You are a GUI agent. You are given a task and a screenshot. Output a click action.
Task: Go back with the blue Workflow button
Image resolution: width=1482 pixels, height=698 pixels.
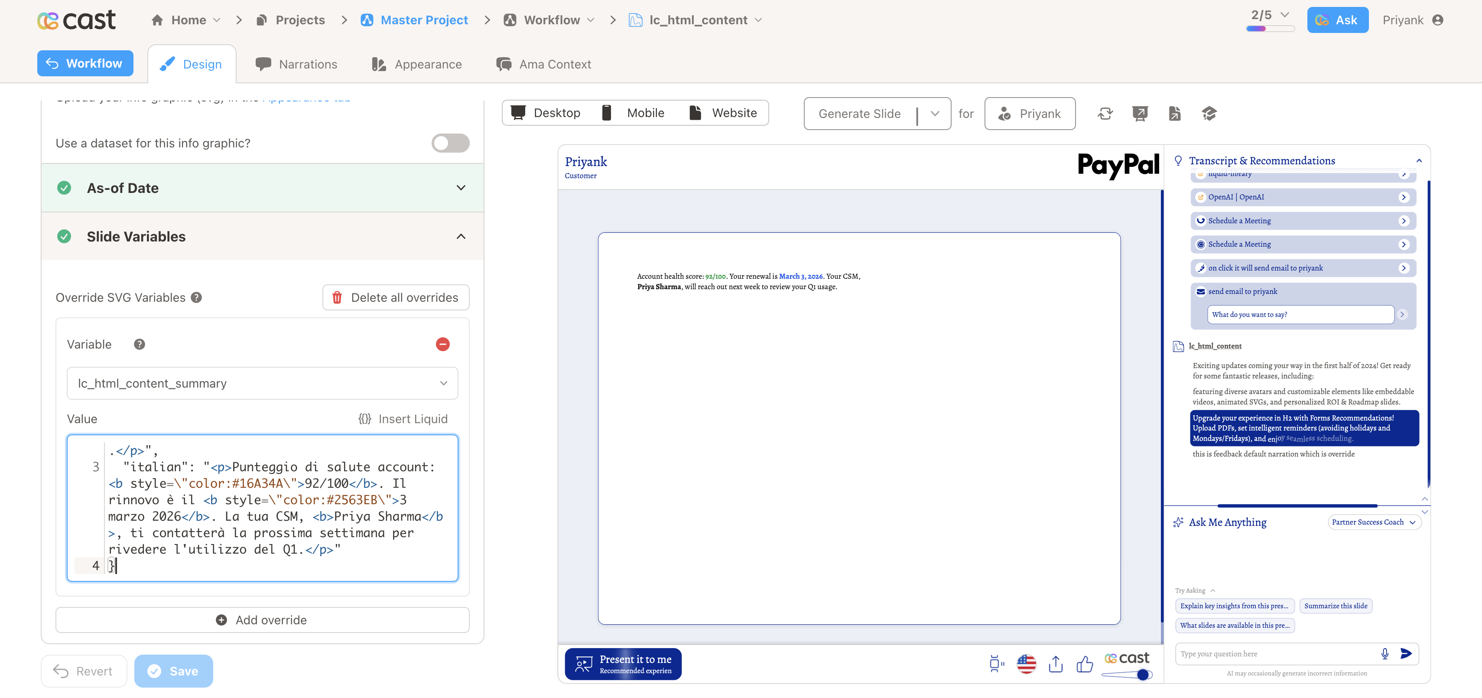pos(85,63)
